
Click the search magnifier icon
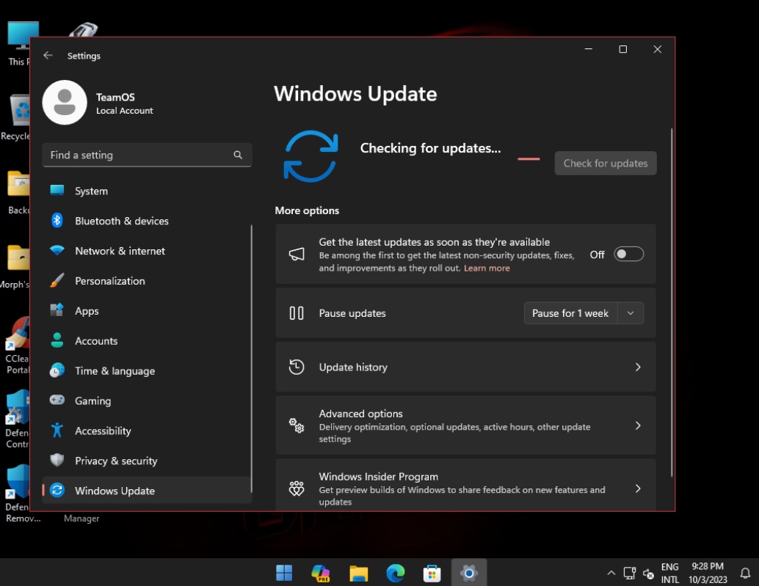[238, 155]
